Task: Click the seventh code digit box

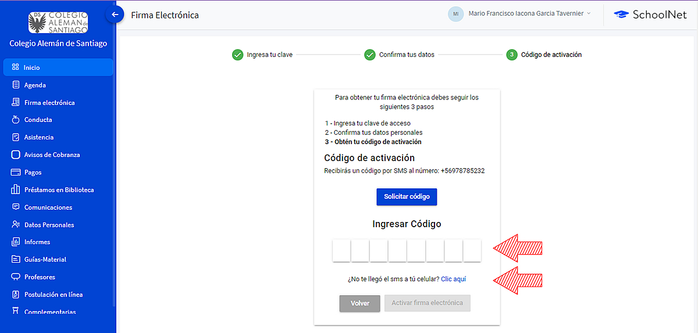Action: tap(453, 250)
